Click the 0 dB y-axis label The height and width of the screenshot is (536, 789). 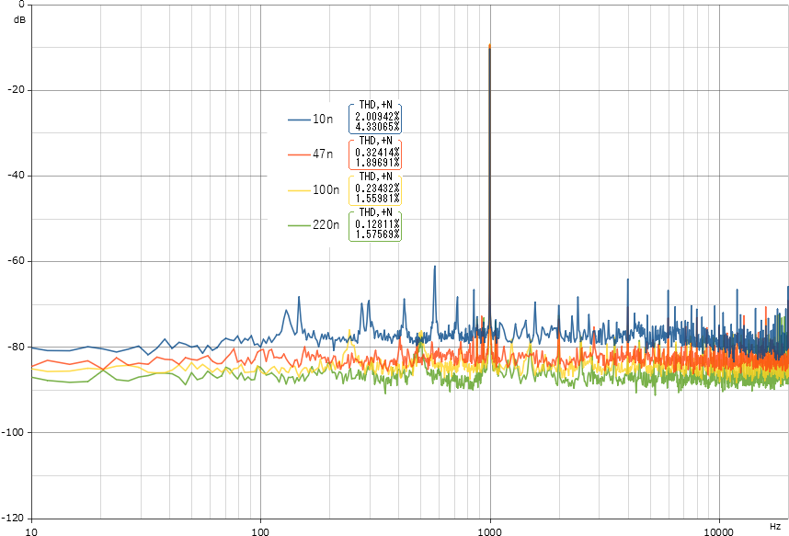tap(21, 5)
